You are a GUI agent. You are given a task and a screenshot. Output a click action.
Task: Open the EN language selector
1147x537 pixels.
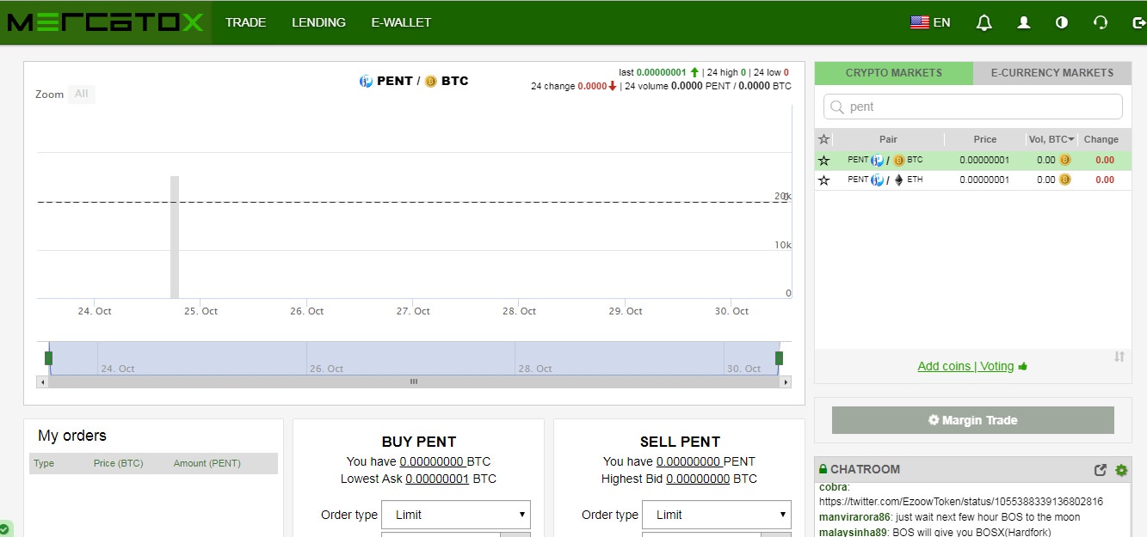pos(930,22)
